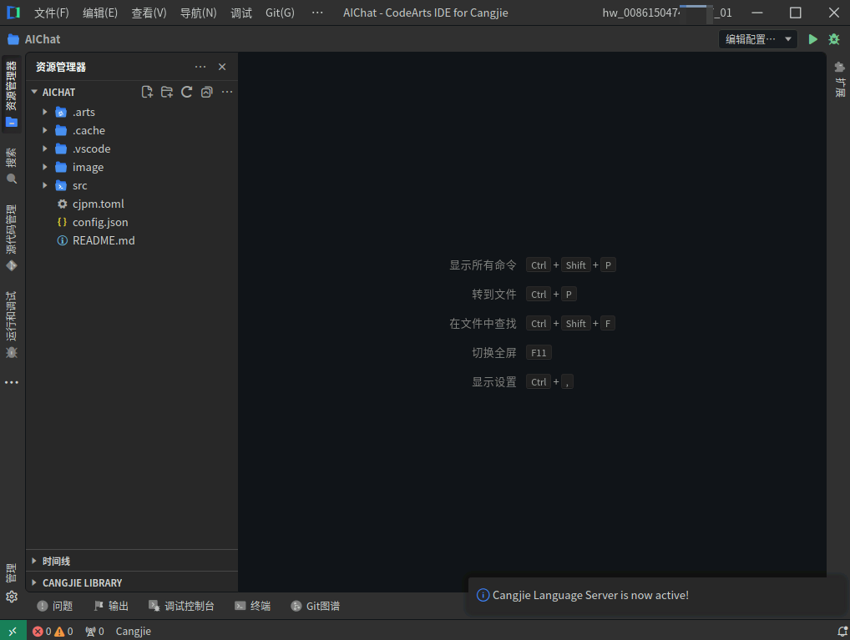Collapse all folders in explorer
The width and height of the screenshot is (850, 640).
(206, 92)
